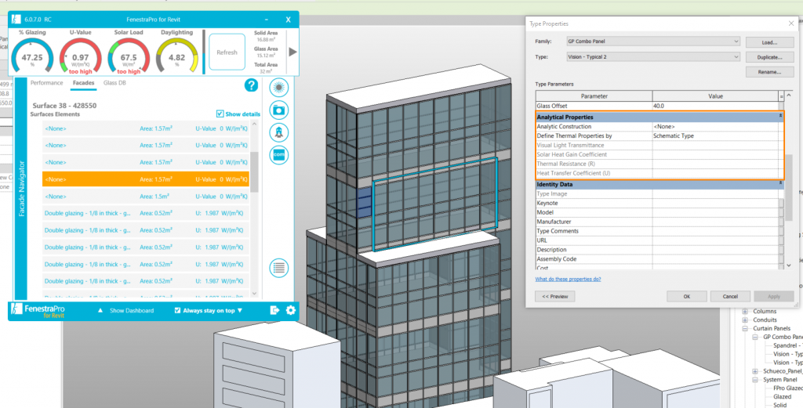Select the orange highlighted <None> surface row
The height and width of the screenshot is (408, 803).
click(146, 179)
